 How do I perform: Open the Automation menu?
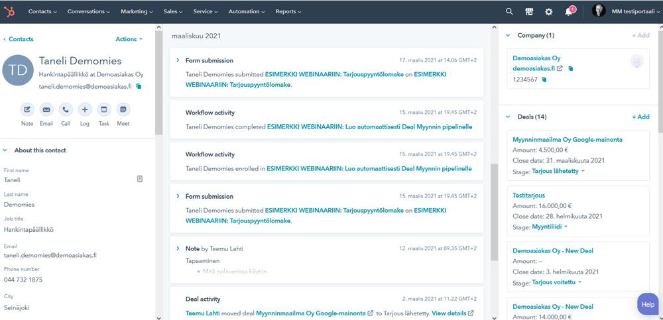coord(247,12)
